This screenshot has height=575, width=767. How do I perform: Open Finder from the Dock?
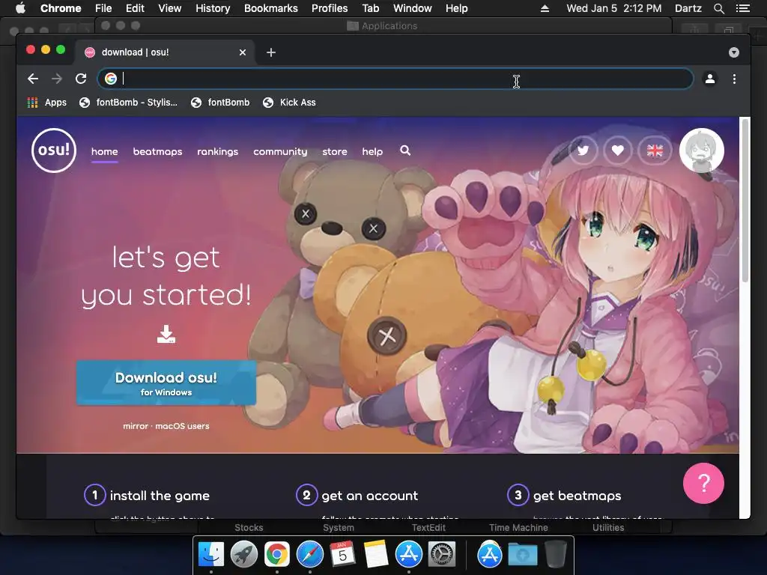210,554
